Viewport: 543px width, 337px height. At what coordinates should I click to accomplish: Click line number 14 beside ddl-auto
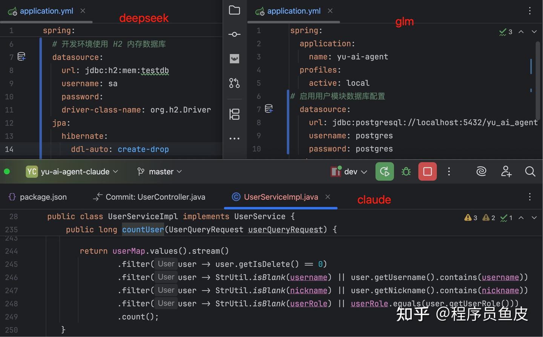point(9,149)
